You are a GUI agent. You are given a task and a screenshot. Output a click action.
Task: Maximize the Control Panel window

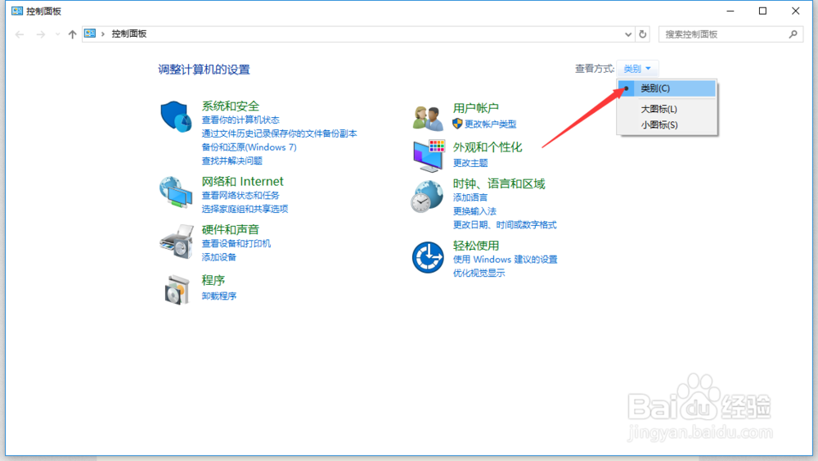[x=762, y=11]
